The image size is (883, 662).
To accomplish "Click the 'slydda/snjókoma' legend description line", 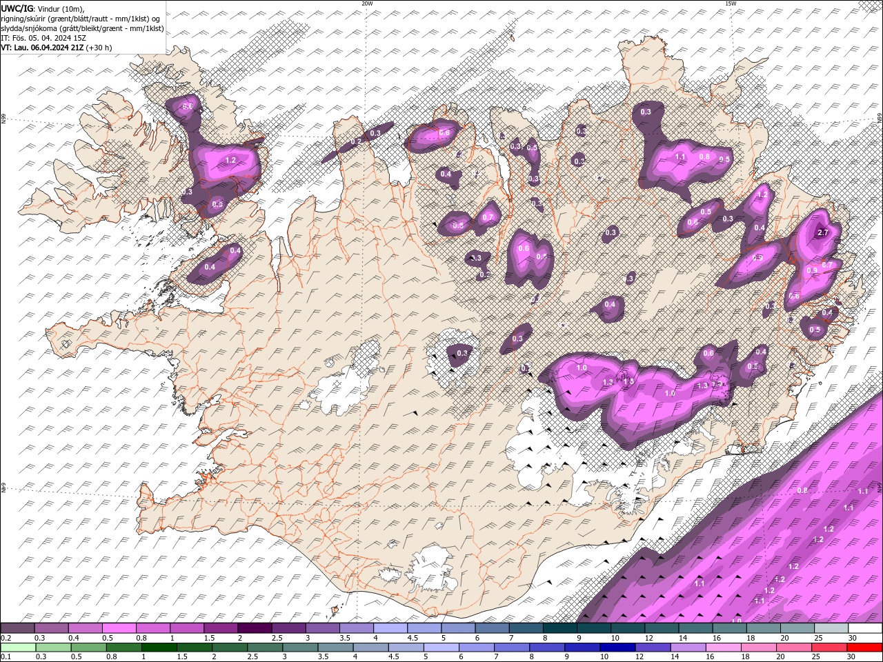I will coord(82,28).
